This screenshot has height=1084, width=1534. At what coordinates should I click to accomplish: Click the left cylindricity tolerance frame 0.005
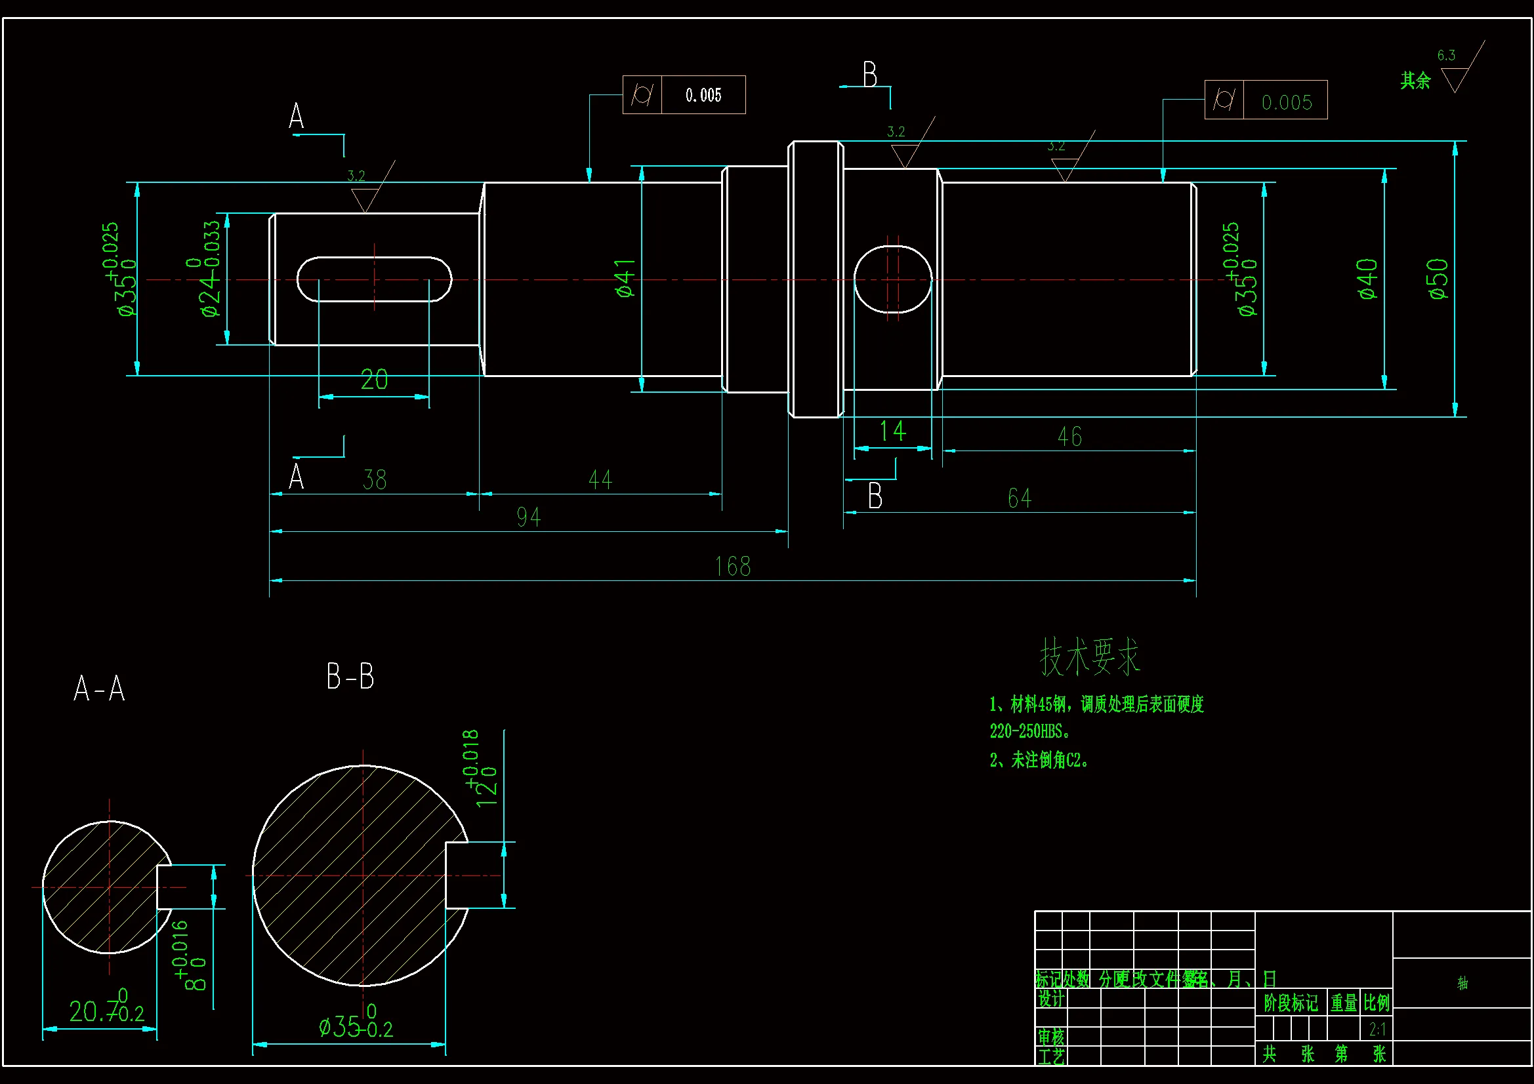coord(684,95)
